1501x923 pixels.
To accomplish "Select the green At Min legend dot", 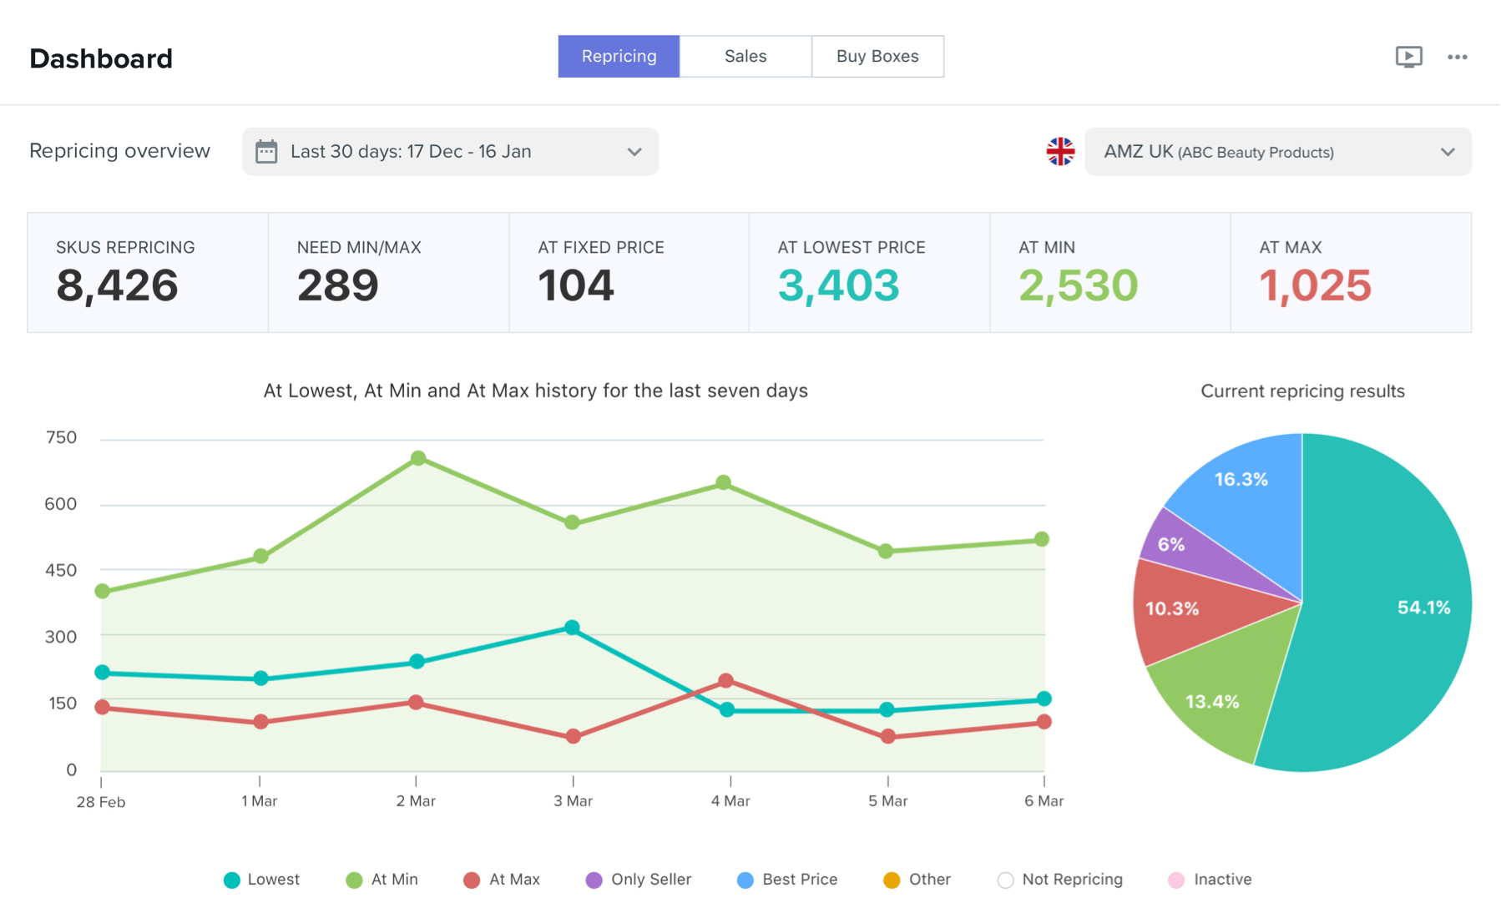I will tap(353, 879).
